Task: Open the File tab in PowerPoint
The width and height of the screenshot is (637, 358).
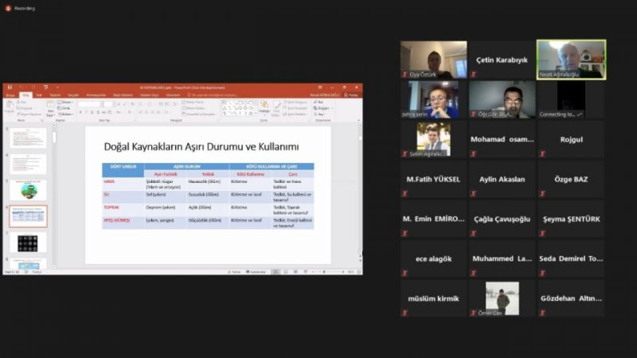Action: [10, 95]
